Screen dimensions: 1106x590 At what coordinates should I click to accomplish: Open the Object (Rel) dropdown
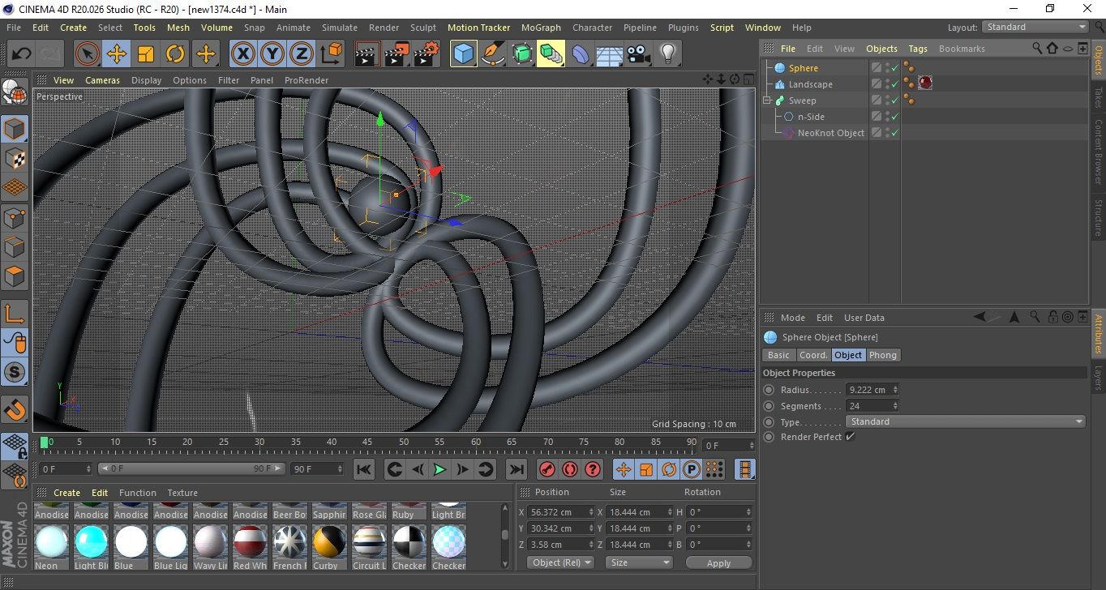coord(560,562)
